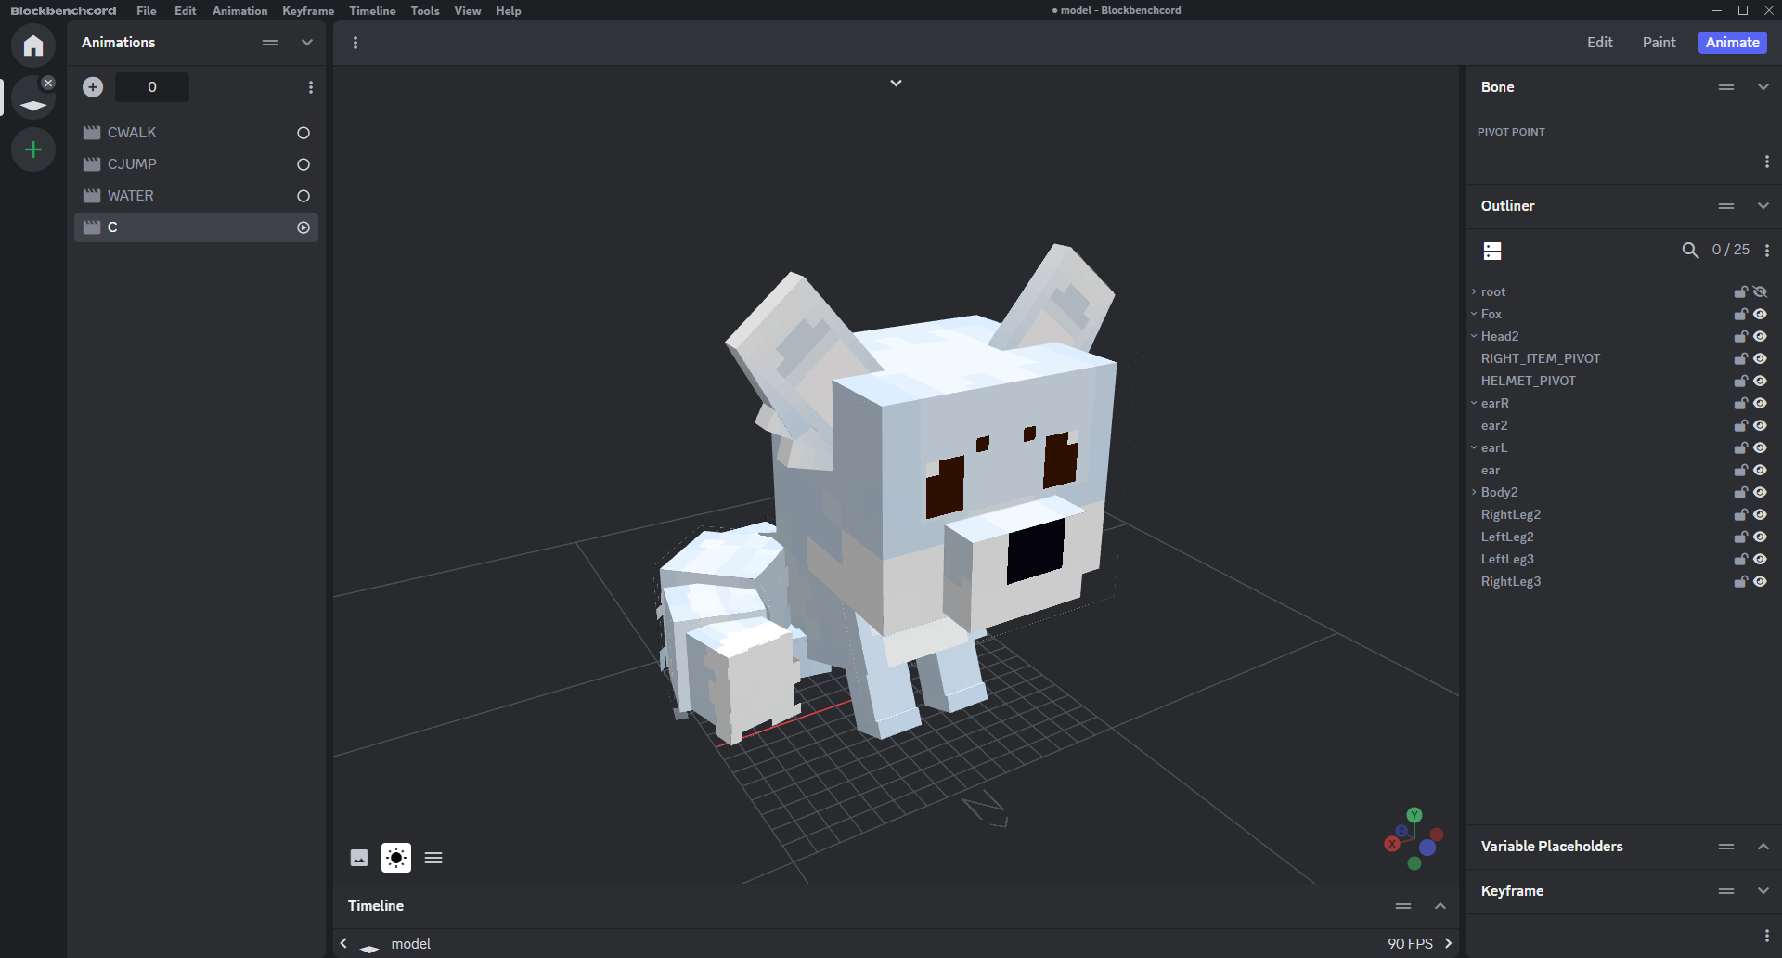1782x958 pixels.
Task: Collapse the earR group in outliner
Action: click(x=1474, y=404)
